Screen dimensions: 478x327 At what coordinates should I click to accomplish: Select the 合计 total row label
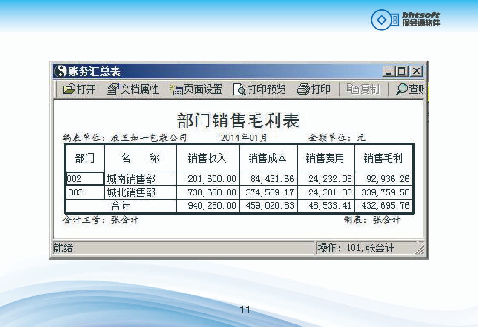point(121,206)
